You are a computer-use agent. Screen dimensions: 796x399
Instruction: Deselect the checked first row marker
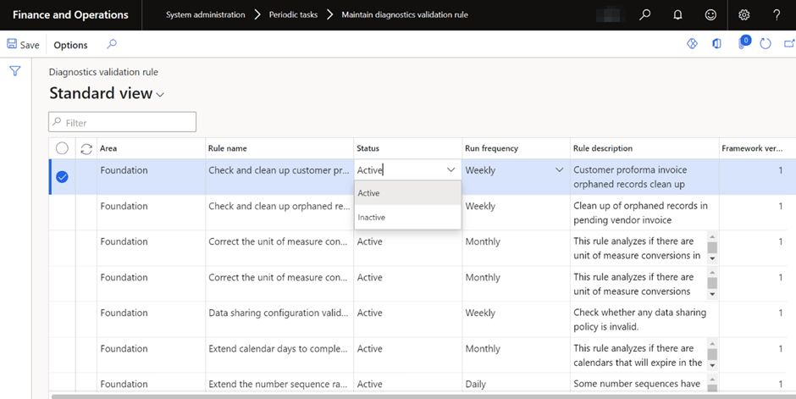coord(62,177)
